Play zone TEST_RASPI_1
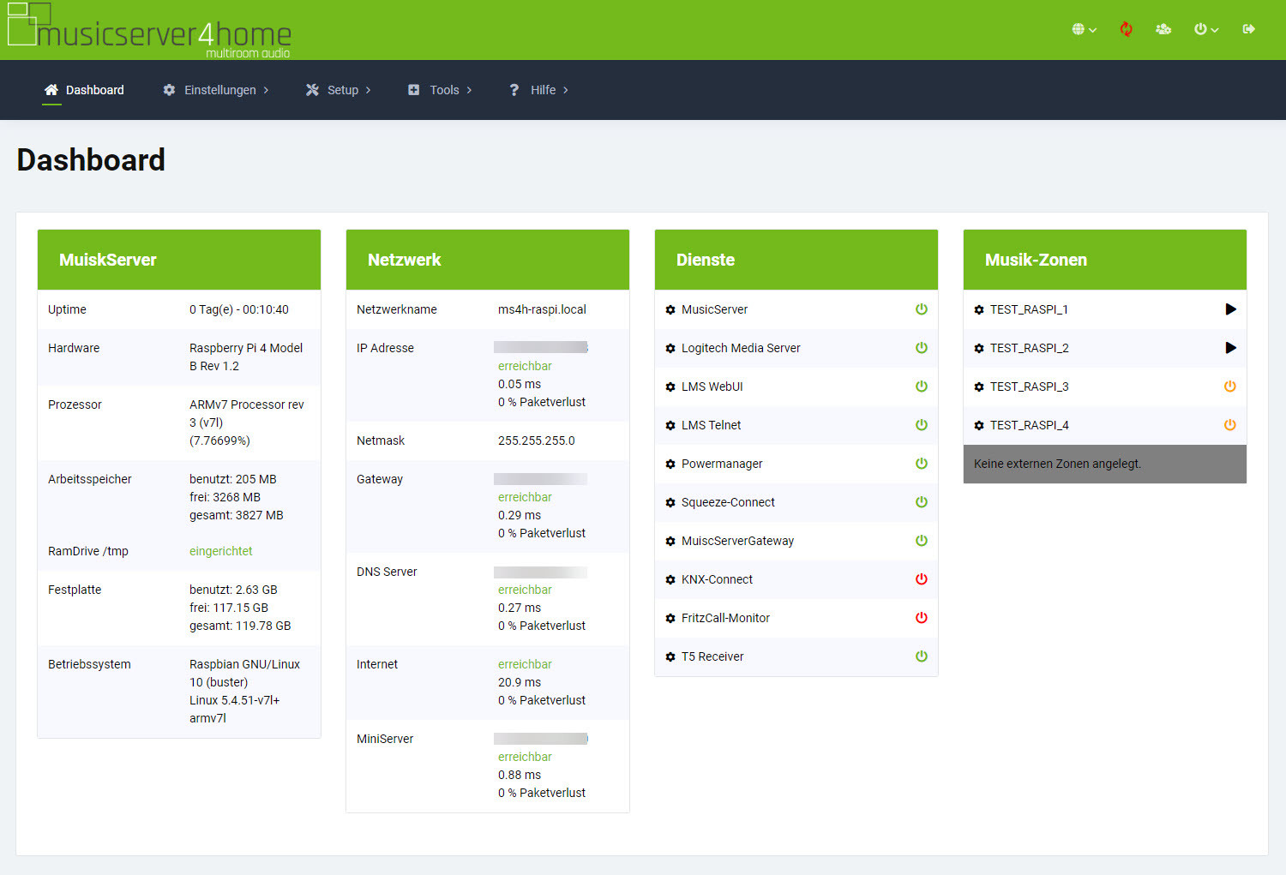Image resolution: width=1286 pixels, height=875 pixels. pos(1230,309)
